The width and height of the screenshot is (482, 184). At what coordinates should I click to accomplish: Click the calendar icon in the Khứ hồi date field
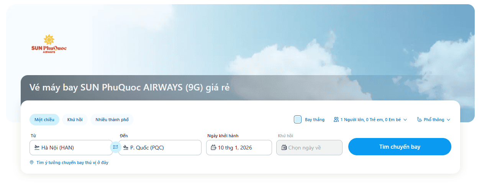click(x=284, y=148)
